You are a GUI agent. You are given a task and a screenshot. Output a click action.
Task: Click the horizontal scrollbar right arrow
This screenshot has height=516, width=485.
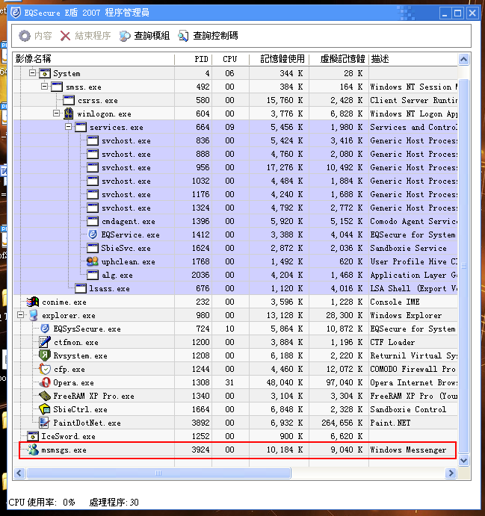tap(451, 473)
